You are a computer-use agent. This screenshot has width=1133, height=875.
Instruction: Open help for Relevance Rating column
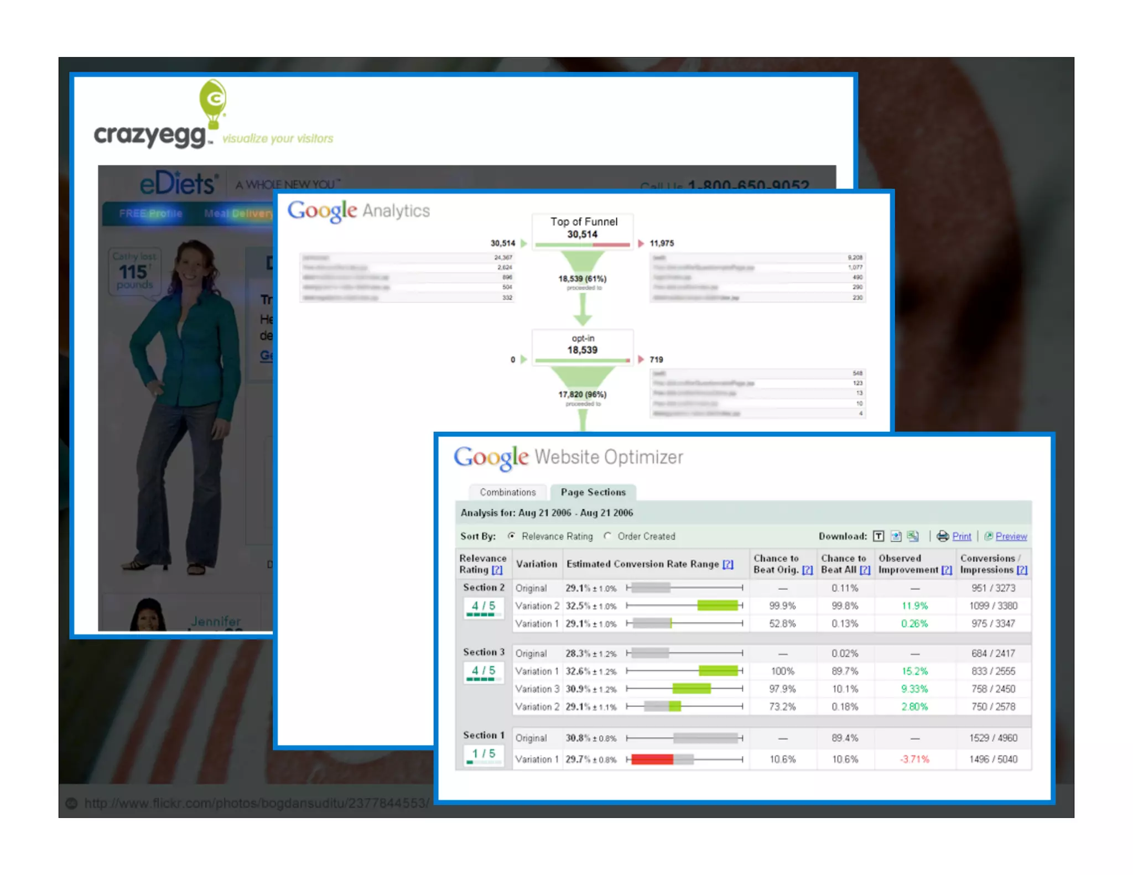(497, 570)
